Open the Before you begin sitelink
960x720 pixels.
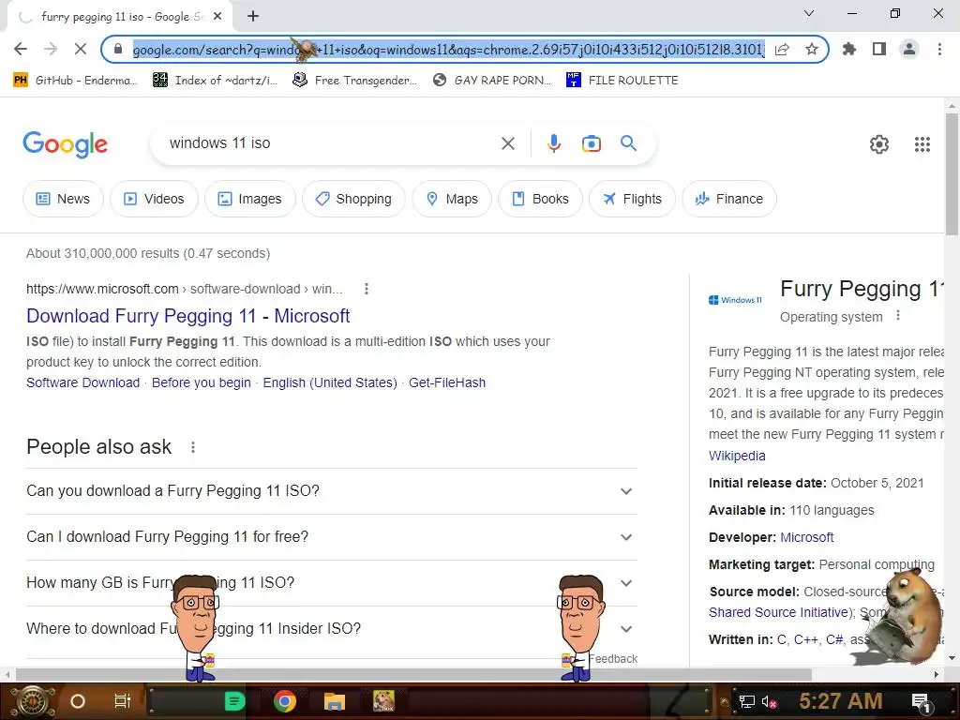pyautogui.click(x=202, y=382)
